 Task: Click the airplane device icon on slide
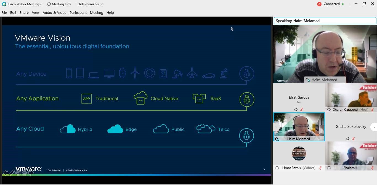pyautogui.click(x=192, y=73)
